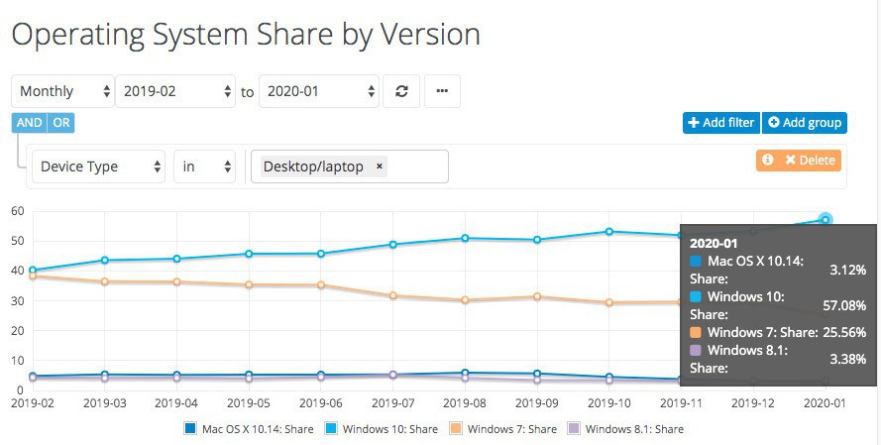
Task: Remove the Desktop/laptop filter tag
Action: coord(380,167)
